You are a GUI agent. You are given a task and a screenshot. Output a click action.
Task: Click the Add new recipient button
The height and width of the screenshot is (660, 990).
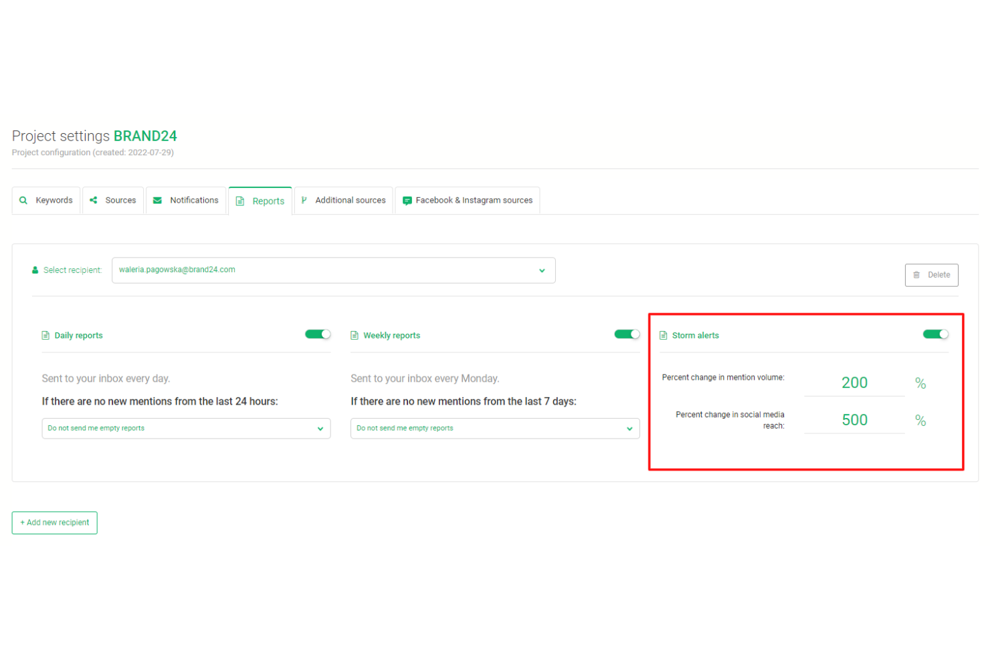(x=54, y=522)
